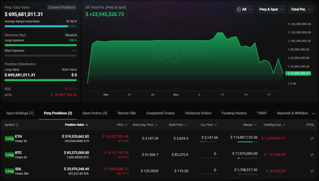319x181 pixels.
Task: Expand more tabs with the blue chevron
Action: (x=314, y=113)
